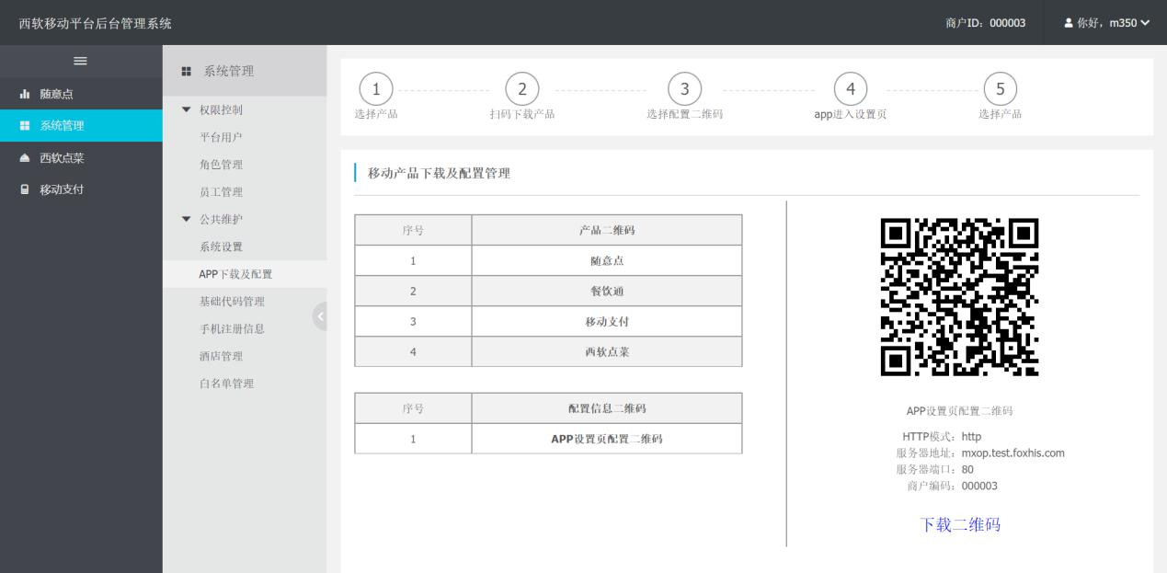Open the m350 user dropdown arrow
Viewport: 1167px width, 573px height.
pyautogui.click(x=1145, y=23)
